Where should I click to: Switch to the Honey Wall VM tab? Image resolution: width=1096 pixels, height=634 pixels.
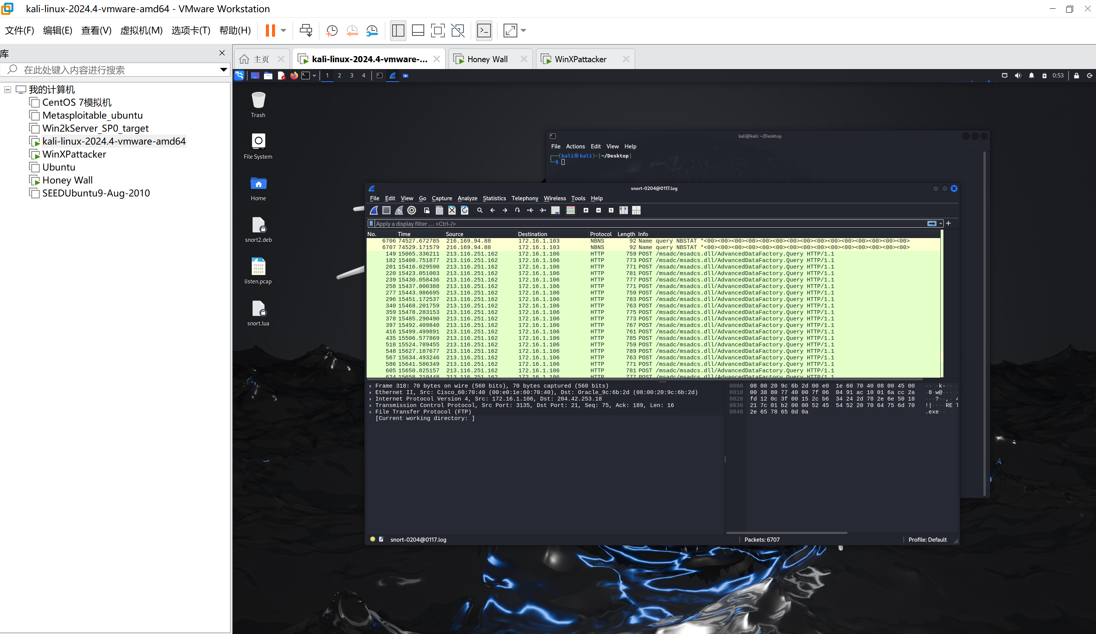point(487,59)
